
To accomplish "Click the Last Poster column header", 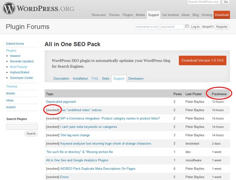I will pyautogui.click(x=194, y=94).
